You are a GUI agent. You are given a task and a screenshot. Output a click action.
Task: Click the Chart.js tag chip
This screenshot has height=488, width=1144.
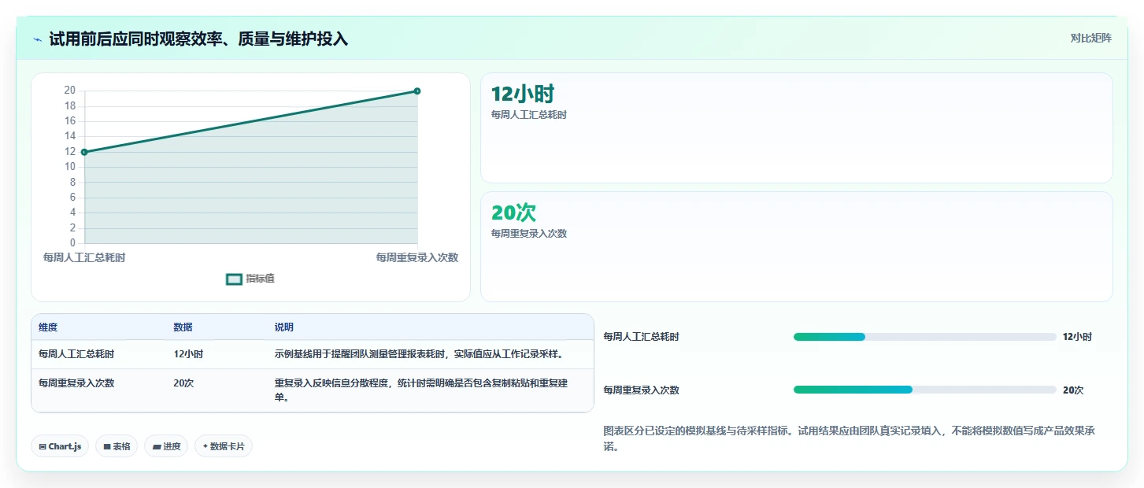[60, 446]
